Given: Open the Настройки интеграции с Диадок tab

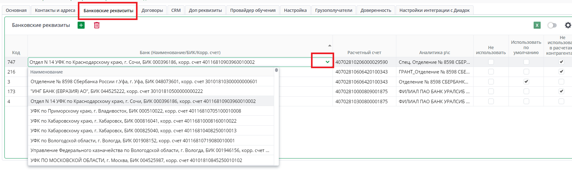Looking at the screenshot, I should [434, 10].
